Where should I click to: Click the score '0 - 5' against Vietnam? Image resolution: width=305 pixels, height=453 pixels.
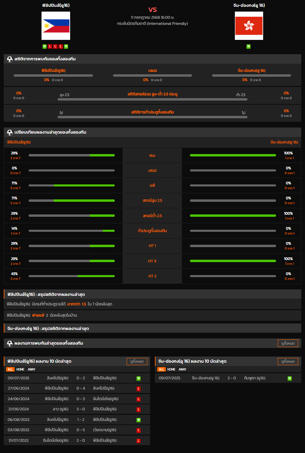point(81,430)
